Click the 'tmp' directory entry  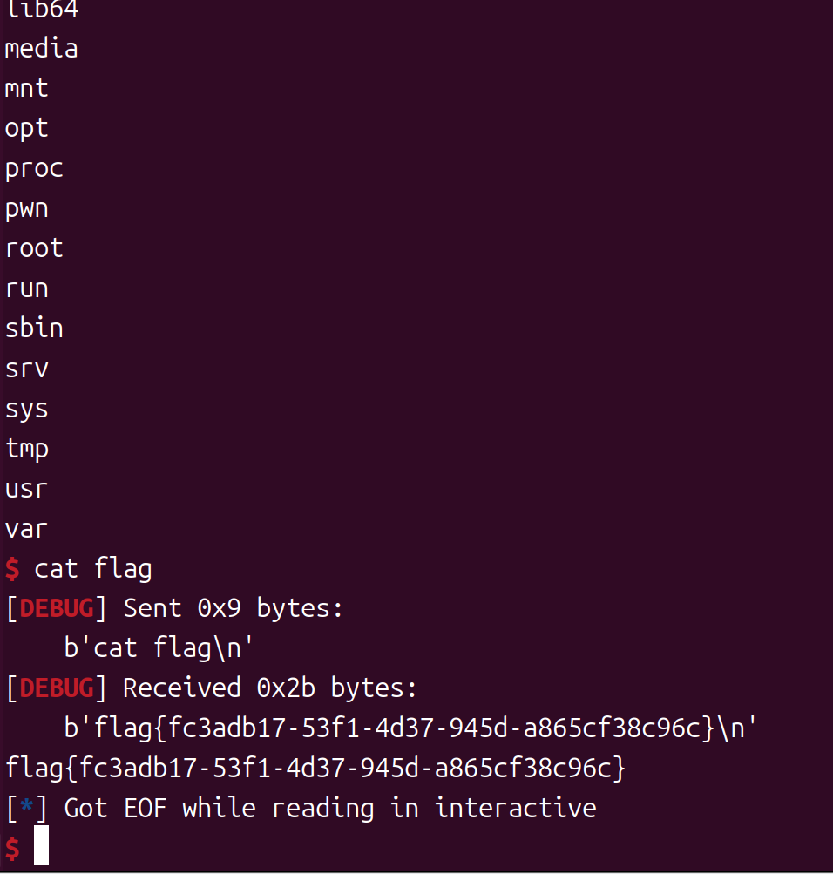point(26,449)
